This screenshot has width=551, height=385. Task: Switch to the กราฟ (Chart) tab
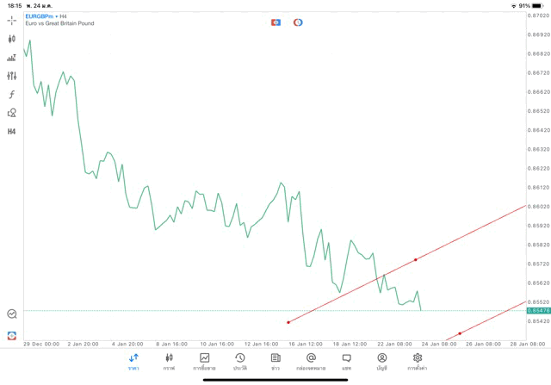point(169,362)
